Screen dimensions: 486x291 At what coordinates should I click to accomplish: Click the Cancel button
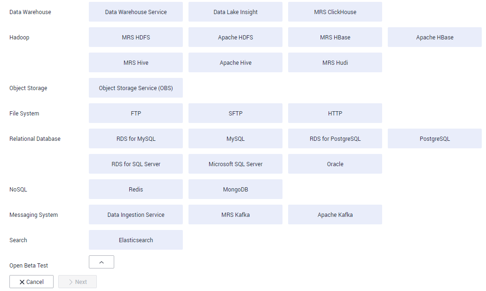click(31, 282)
